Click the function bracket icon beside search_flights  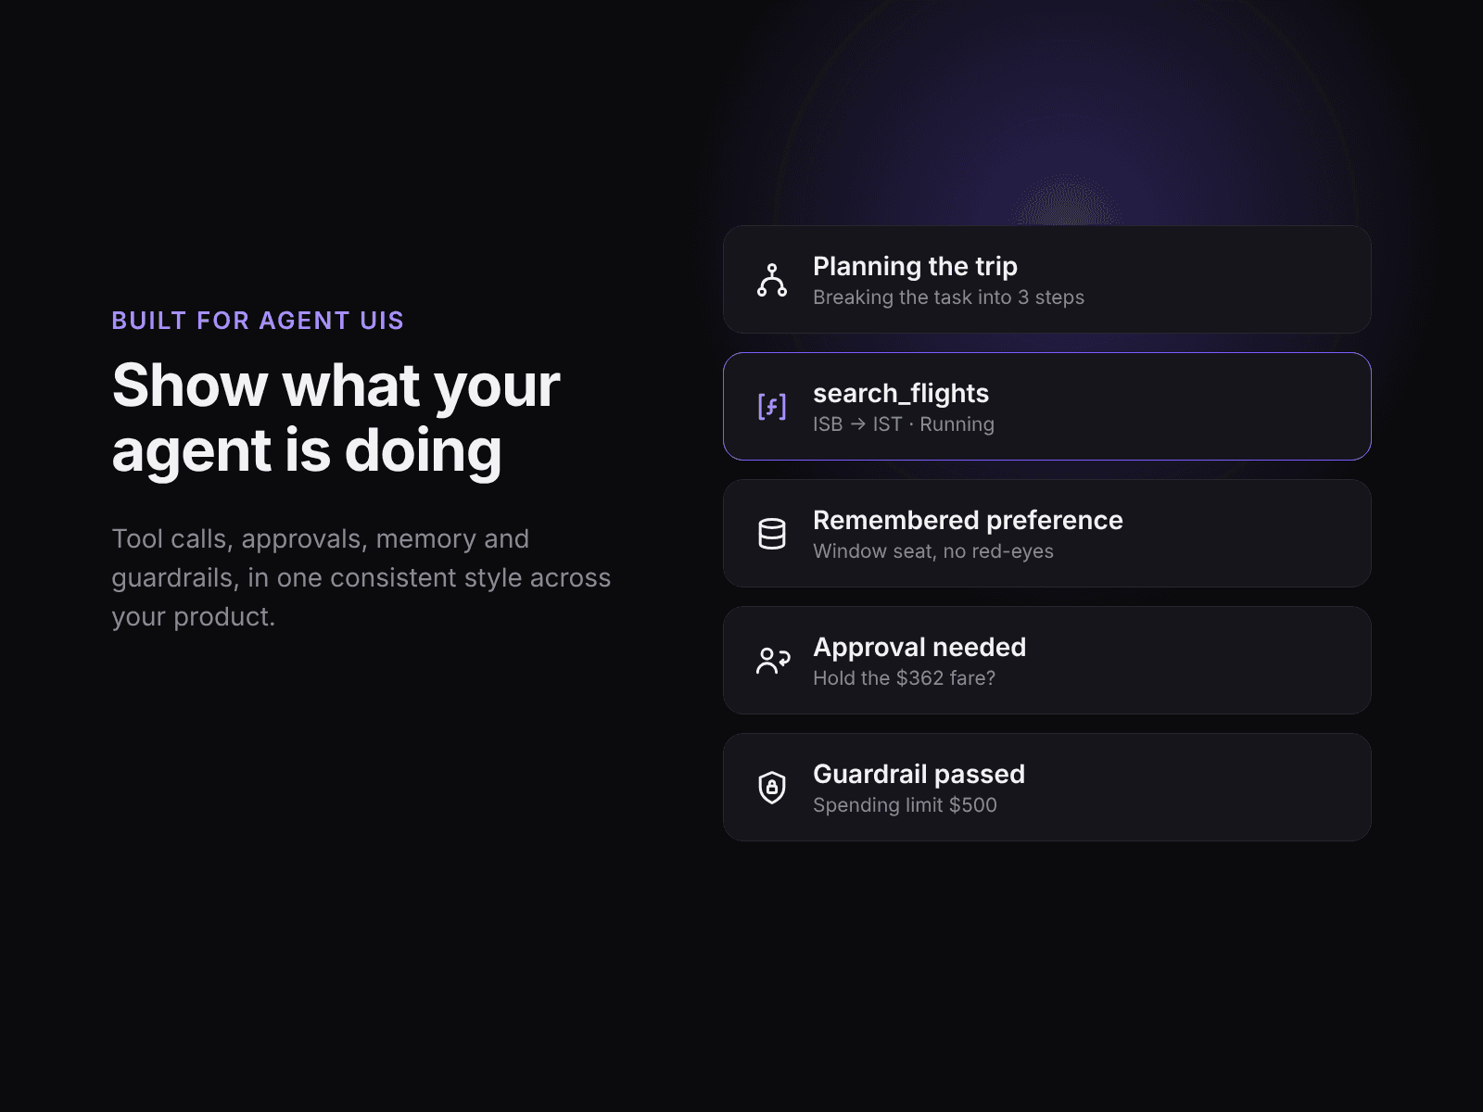tap(772, 407)
